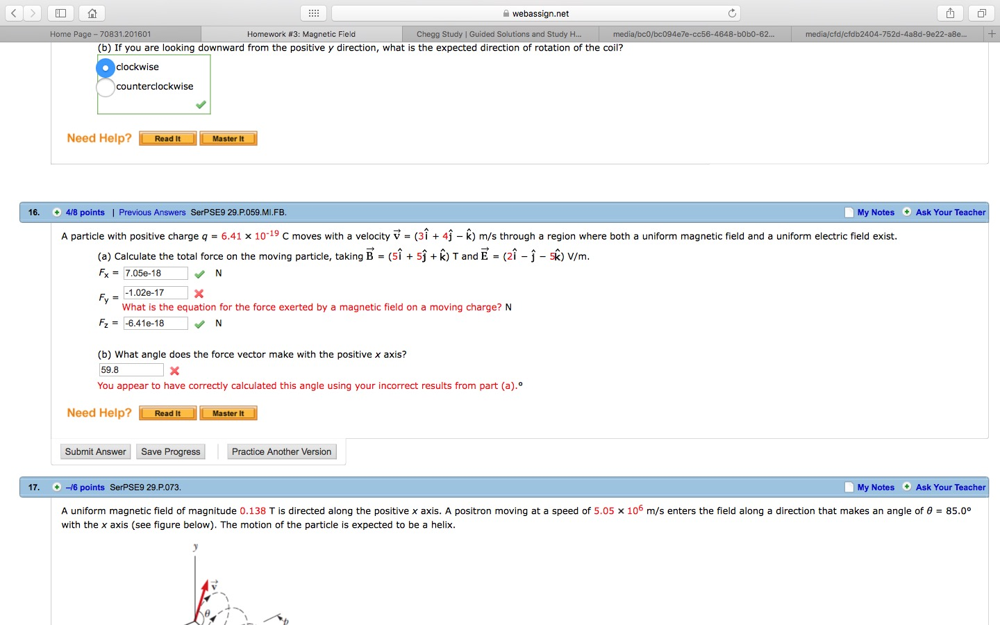The height and width of the screenshot is (625, 1000).
Task: Add a new tab with plus icon
Action: click(x=992, y=33)
